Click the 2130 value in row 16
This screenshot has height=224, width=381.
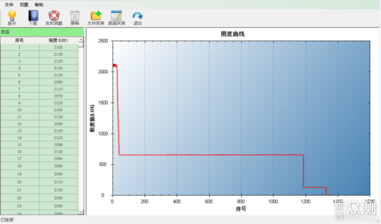58,152
